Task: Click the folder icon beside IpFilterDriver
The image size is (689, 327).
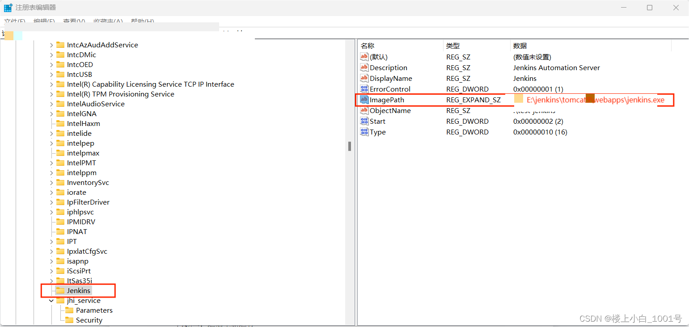Action: (x=60, y=202)
